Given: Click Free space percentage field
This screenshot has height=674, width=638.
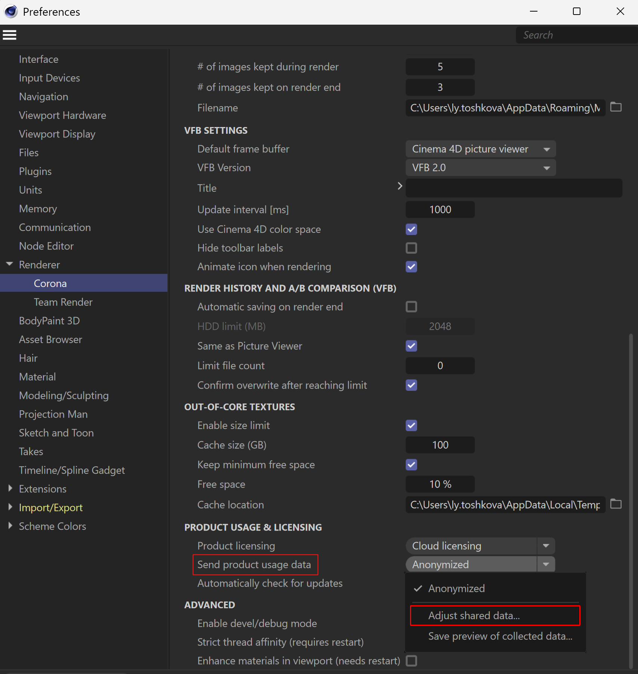Looking at the screenshot, I should click(x=440, y=484).
